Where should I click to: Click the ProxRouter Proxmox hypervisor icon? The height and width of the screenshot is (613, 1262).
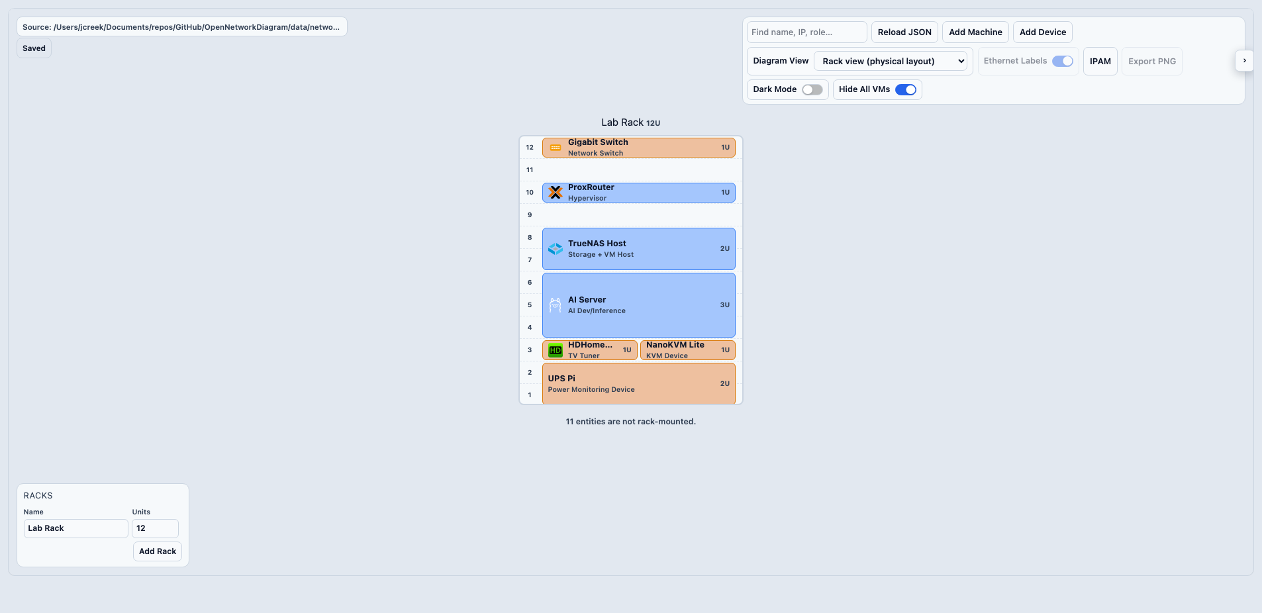556,193
